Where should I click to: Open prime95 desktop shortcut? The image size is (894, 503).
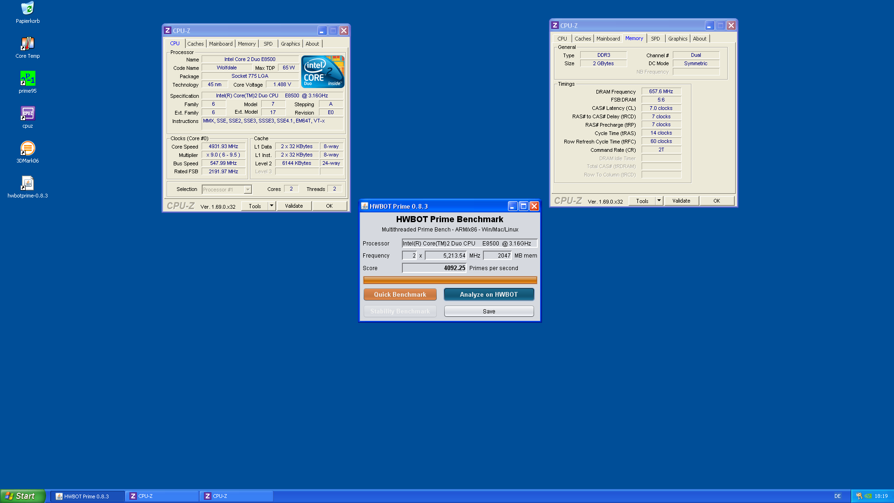[27, 82]
